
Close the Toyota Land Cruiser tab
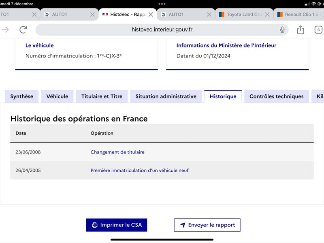coord(267,15)
